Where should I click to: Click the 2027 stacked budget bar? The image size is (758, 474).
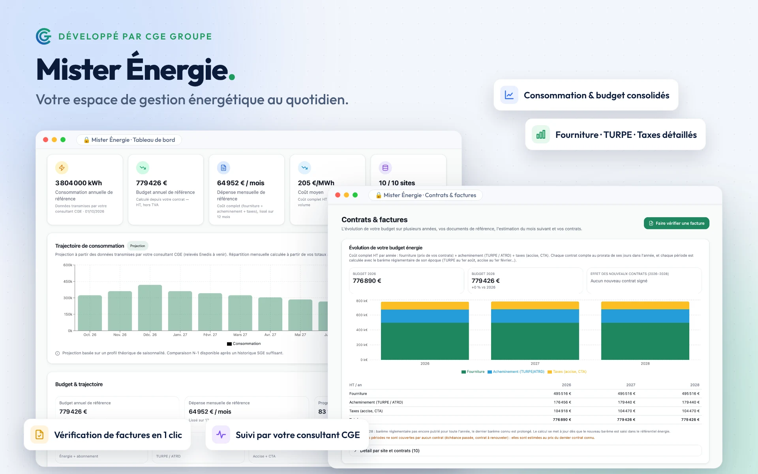pyautogui.click(x=535, y=331)
